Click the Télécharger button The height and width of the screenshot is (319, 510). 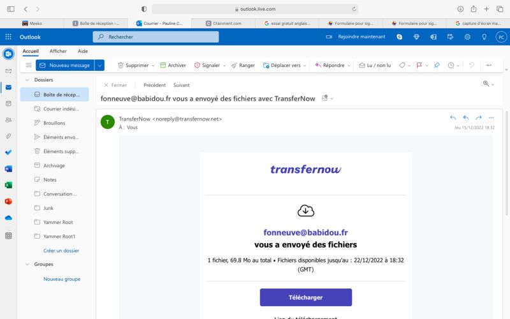pos(306,297)
